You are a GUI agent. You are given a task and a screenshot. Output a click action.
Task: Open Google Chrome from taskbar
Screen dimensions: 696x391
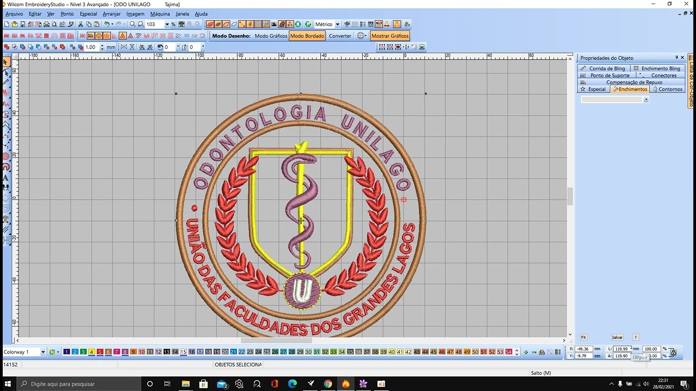[328, 384]
